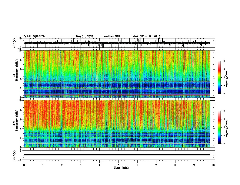Click the "-3" label on ch.1 color scale
This screenshot has height=185, width=240.
[x=223, y=61]
